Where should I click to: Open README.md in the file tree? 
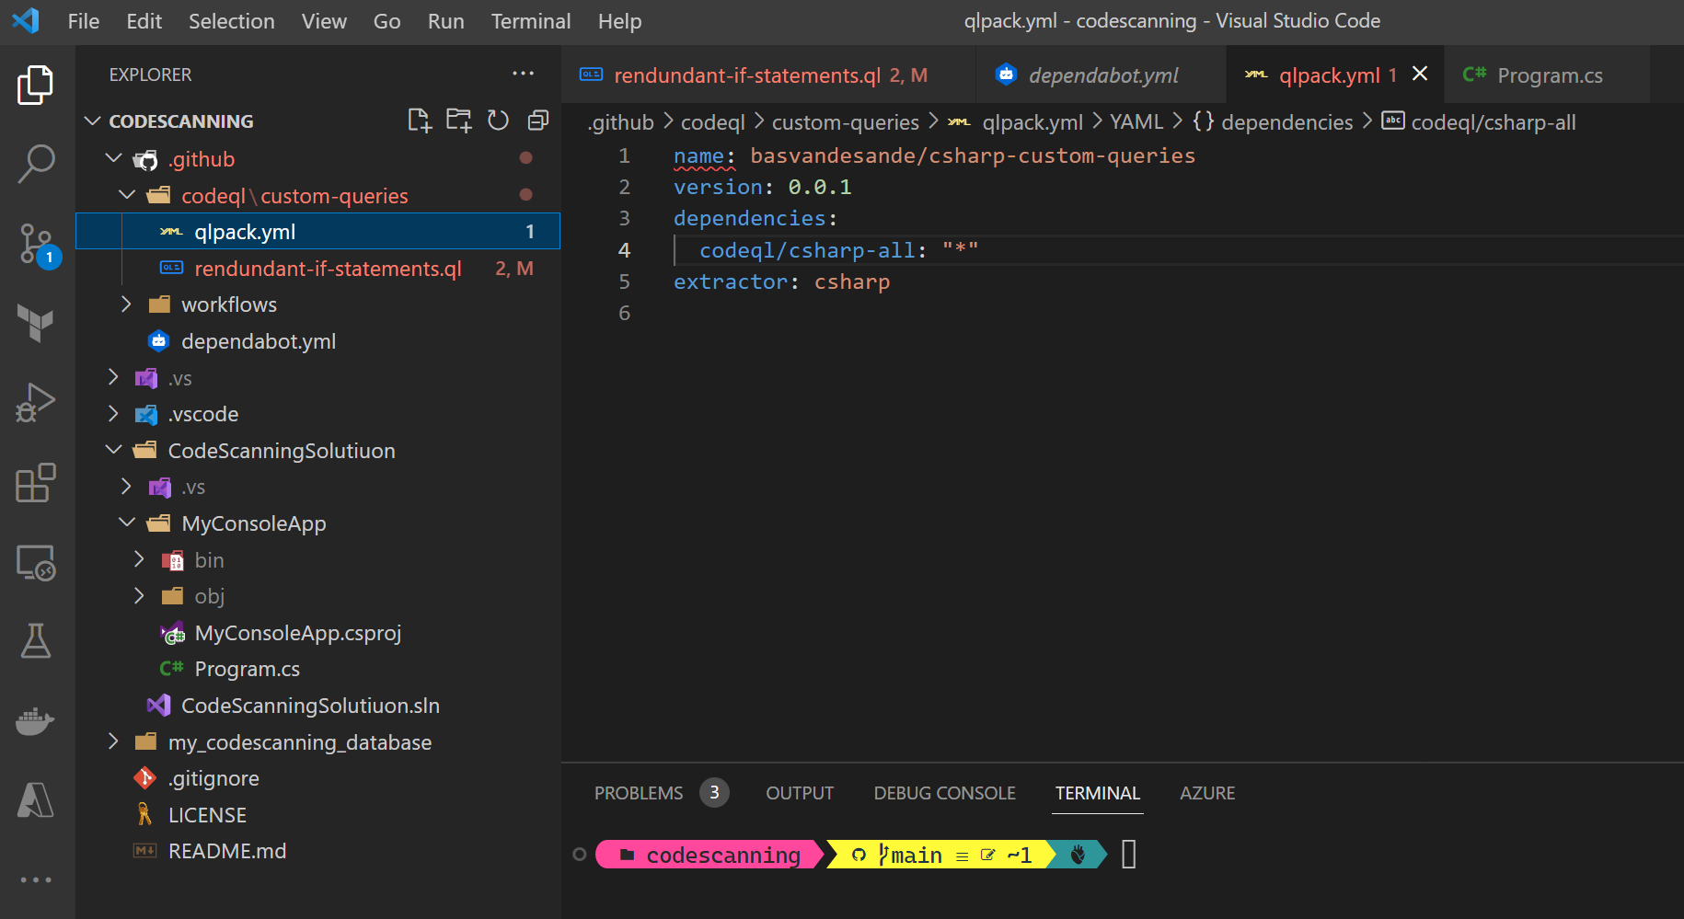[226, 851]
